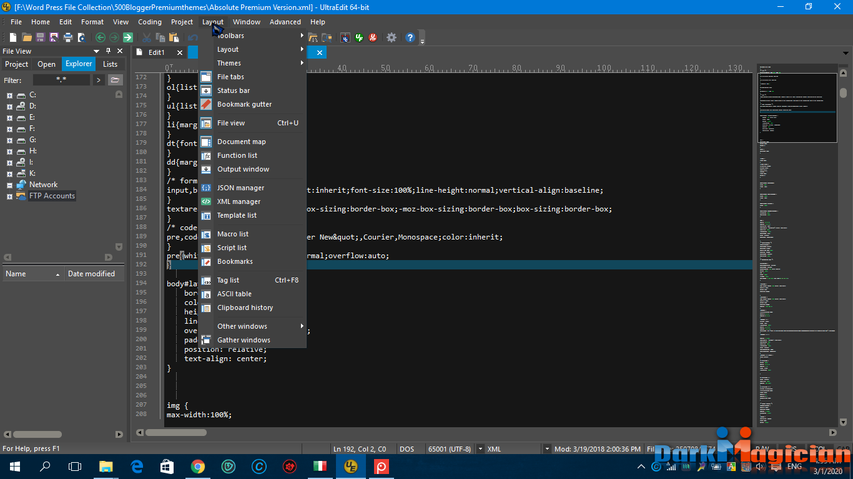Image resolution: width=853 pixels, height=479 pixels.
Task: Toggle File tabs in the Layout menu
Action: pyautogui.click(x=252, y=77)
